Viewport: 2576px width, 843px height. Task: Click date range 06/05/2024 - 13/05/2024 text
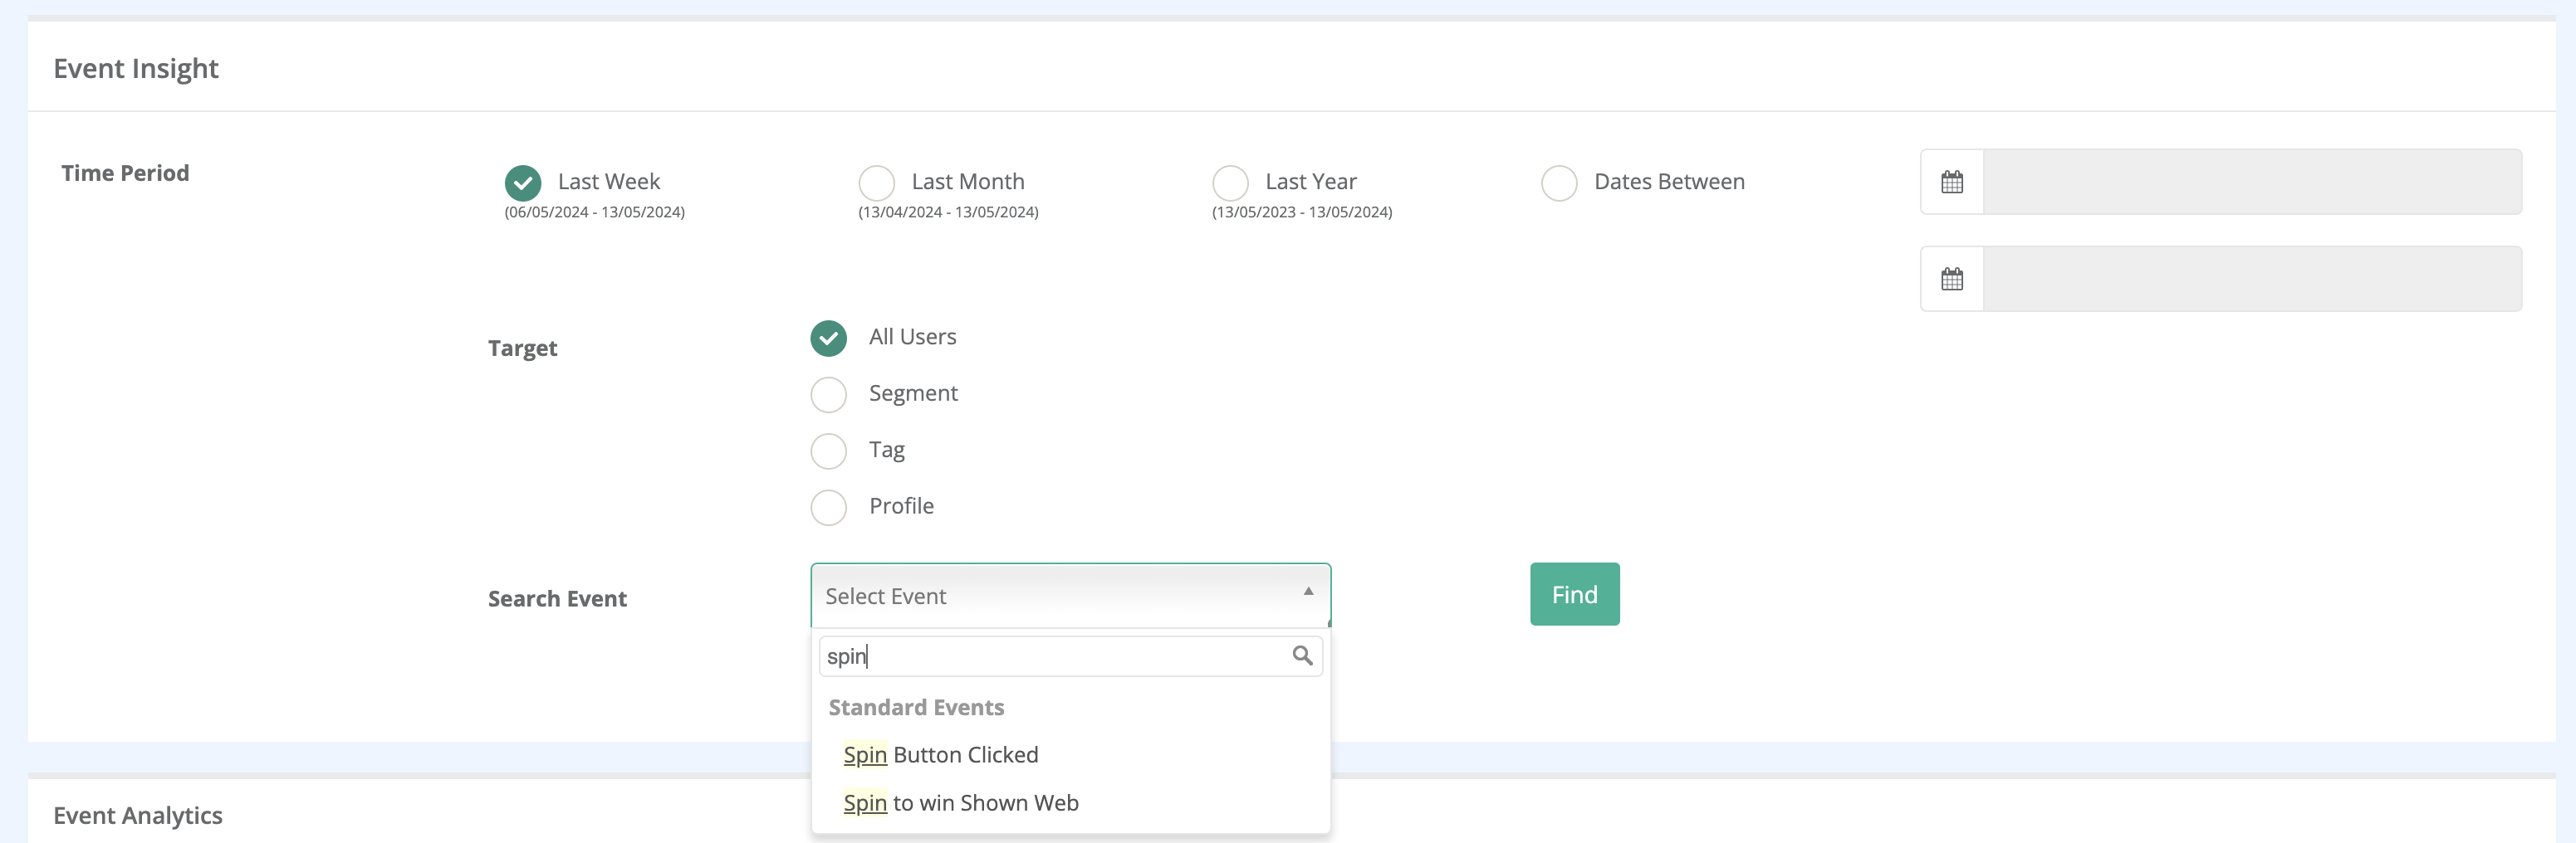click(x=594, y=212)
